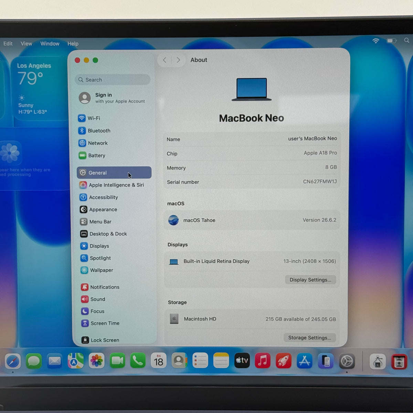Image resolution: width=413 pixels, height=413 pixels.
Task: Open Notes from the Dock
Action: (x=221, y=361)
